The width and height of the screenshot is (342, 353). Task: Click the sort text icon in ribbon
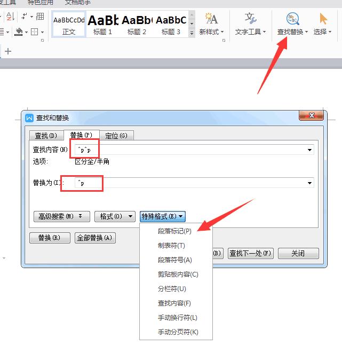(11, 16)
